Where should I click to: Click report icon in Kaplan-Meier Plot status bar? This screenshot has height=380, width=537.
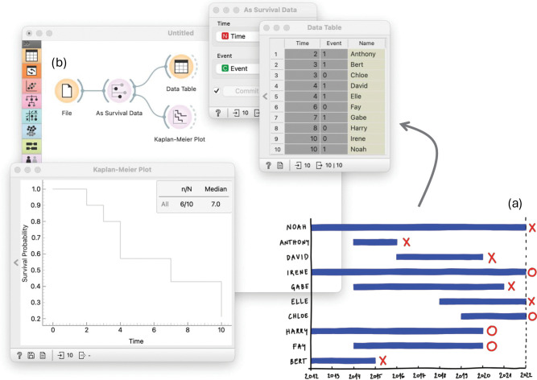pos(43,355)
